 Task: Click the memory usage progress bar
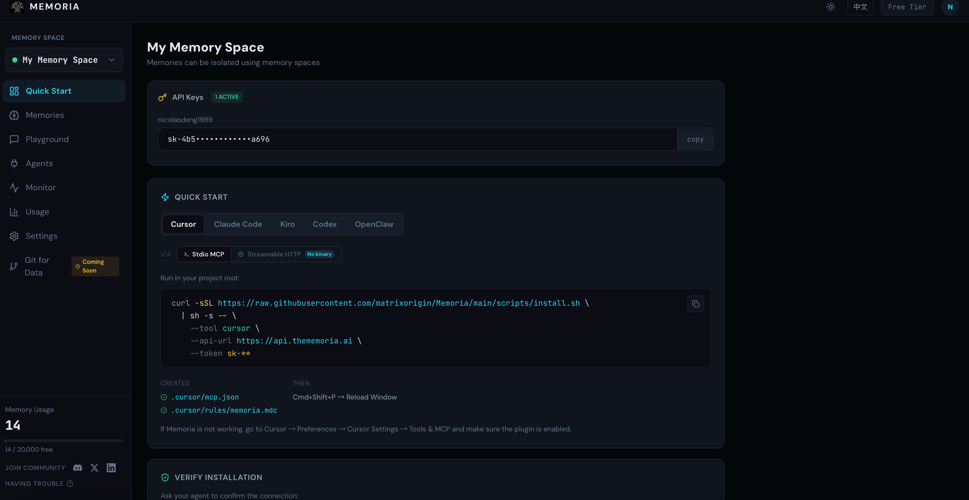(64, 440)
